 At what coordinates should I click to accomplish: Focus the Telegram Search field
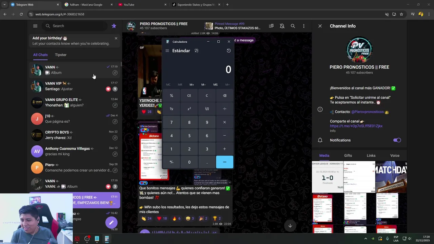coord(75,26)
